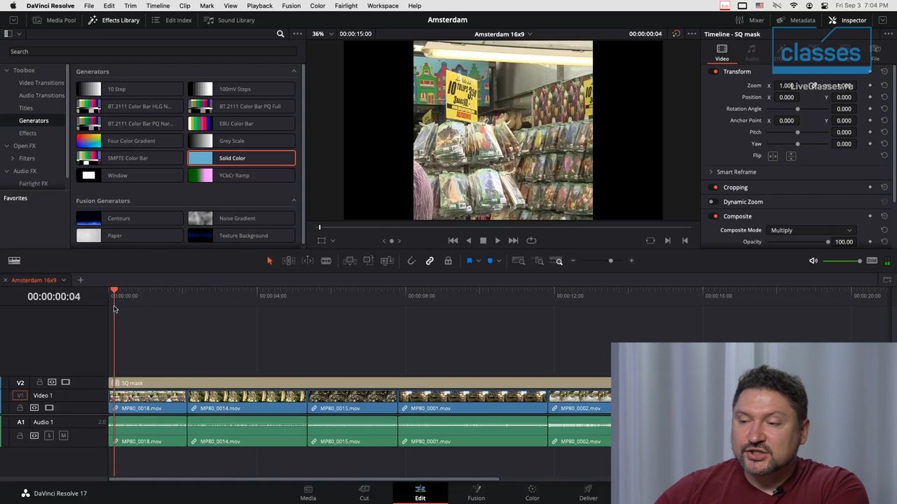
Task: Click the Flag marker icon
Action: tap(469, 260)
